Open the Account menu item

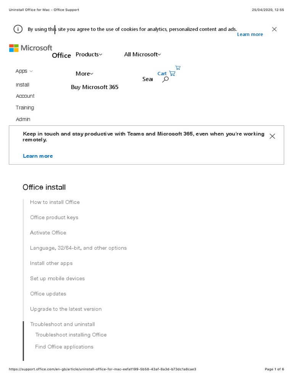pos(25,96)
